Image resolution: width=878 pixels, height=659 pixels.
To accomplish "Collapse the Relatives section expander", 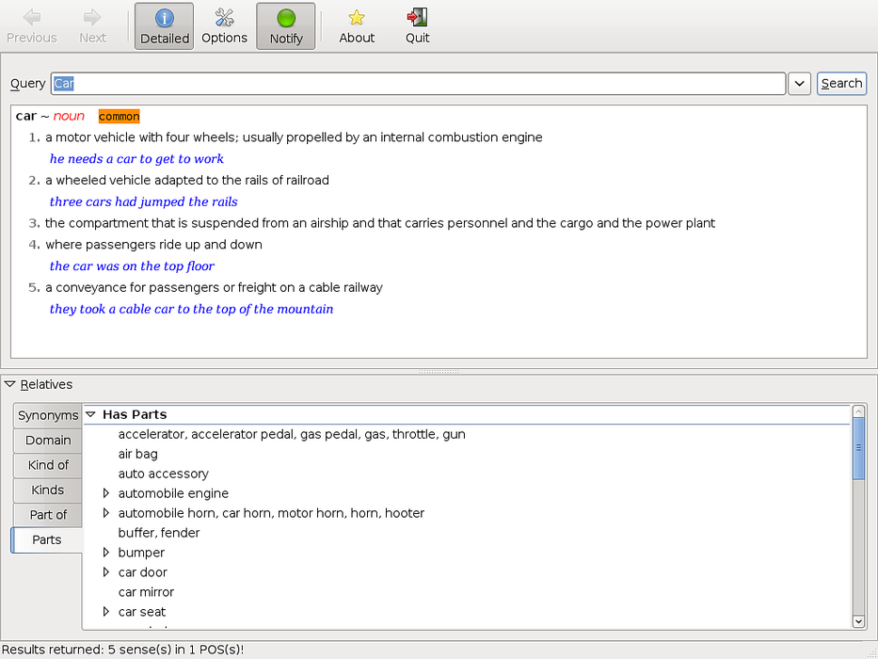I will (10, 384).
